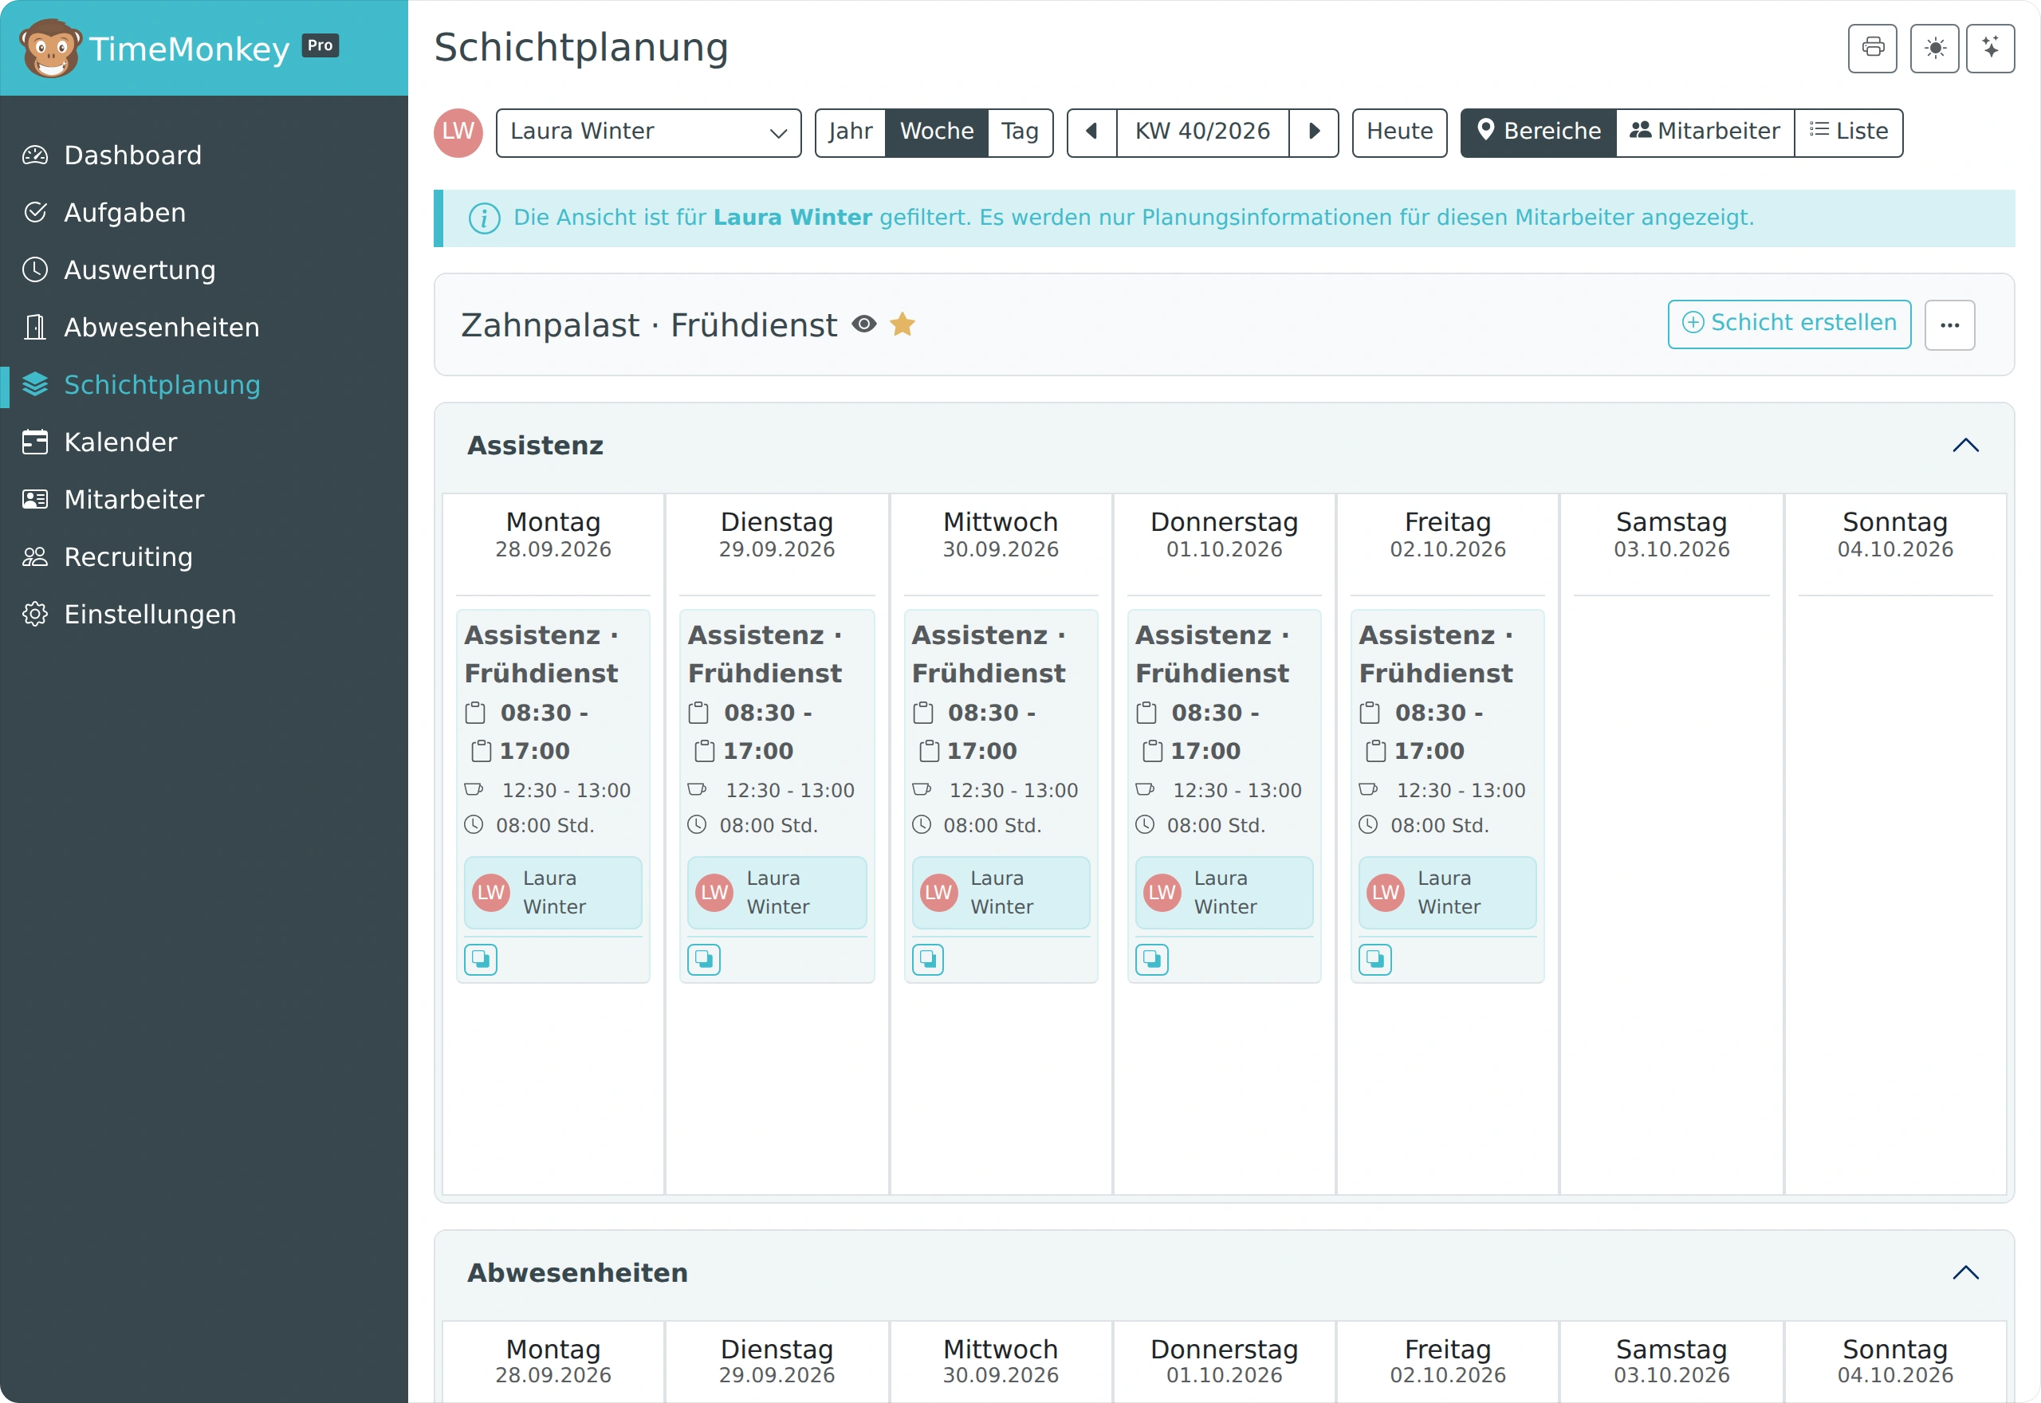Open the KW 40/2026 week picker
Viewport: 2041px width, 1403px height.
[x=1202, y=133]
